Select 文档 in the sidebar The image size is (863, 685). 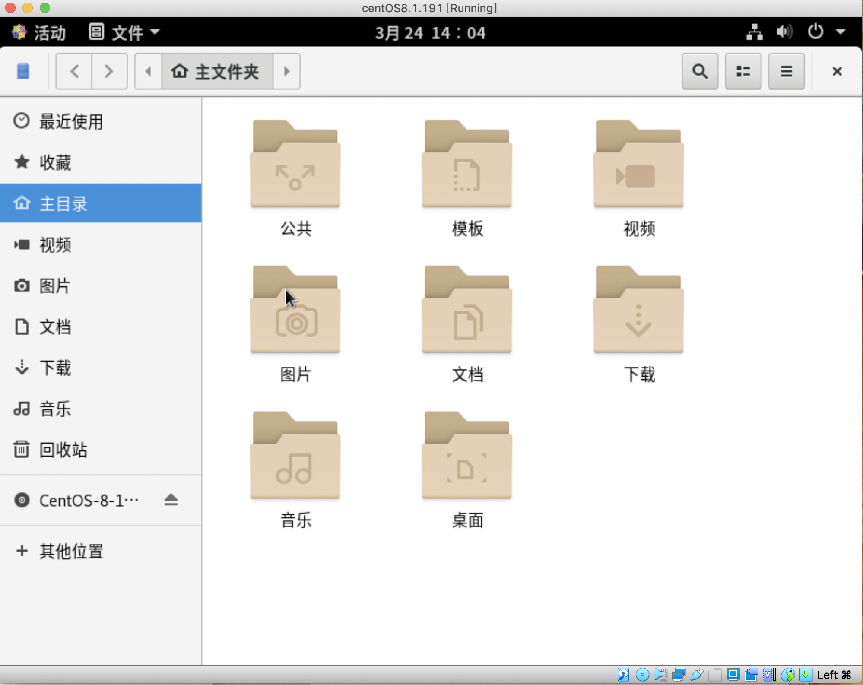pyautogui.click(x=101, y=327)
